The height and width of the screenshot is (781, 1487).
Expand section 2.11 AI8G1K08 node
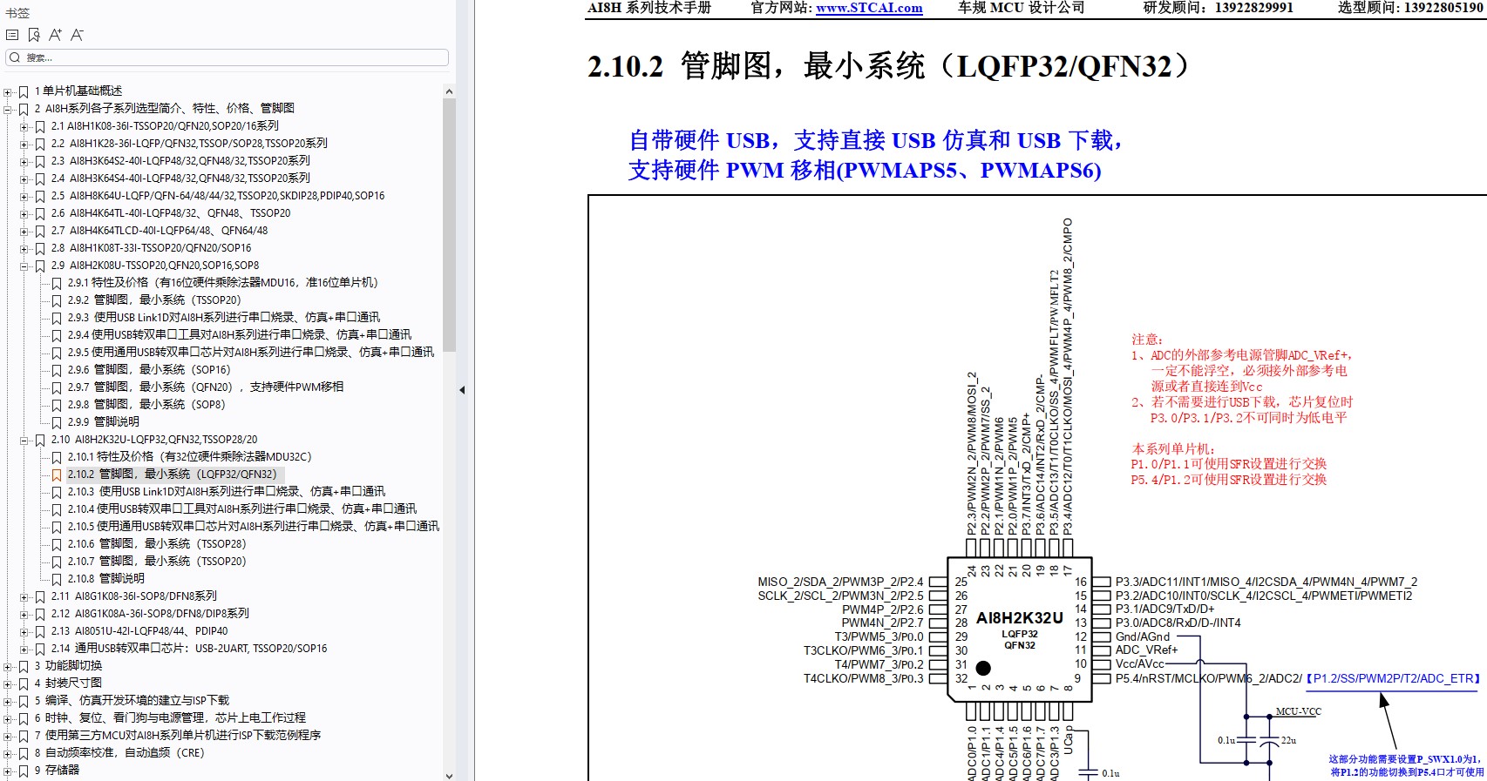[x=24, y=596]
